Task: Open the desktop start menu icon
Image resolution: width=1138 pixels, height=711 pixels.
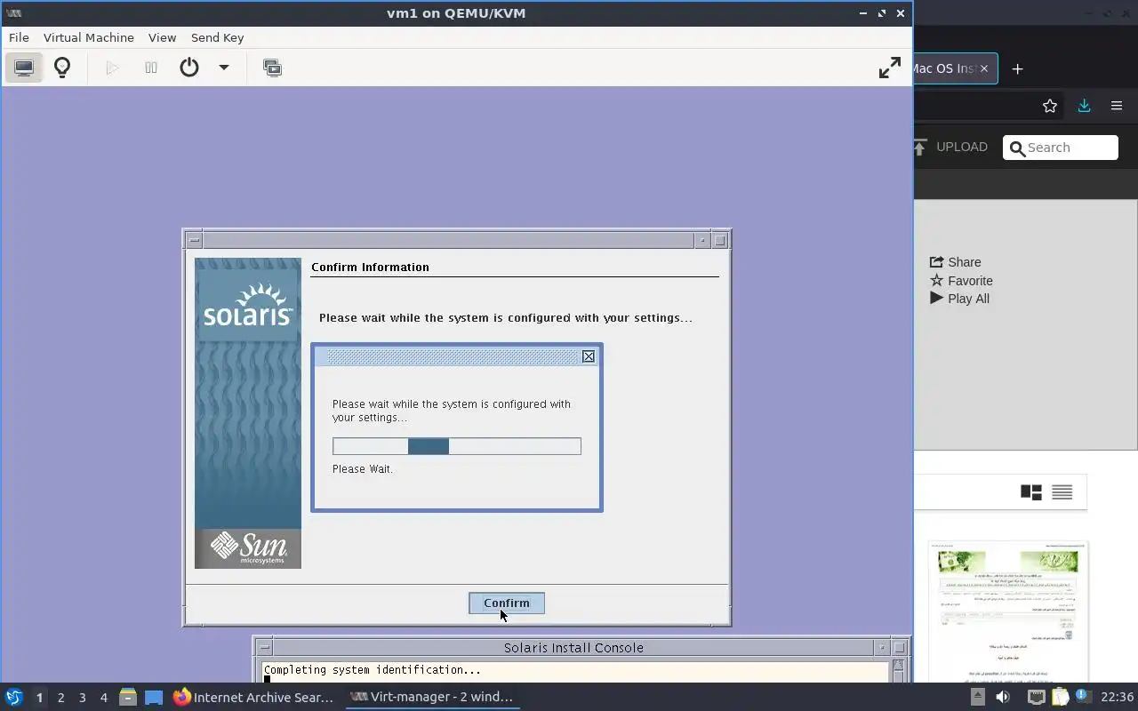Action: coord(13,697)
